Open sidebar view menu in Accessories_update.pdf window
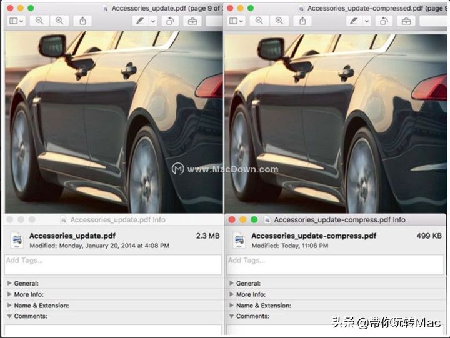 (x=16, y=21)
